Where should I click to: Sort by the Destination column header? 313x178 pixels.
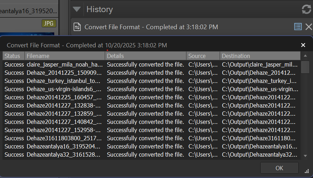[x=259, y=56]
